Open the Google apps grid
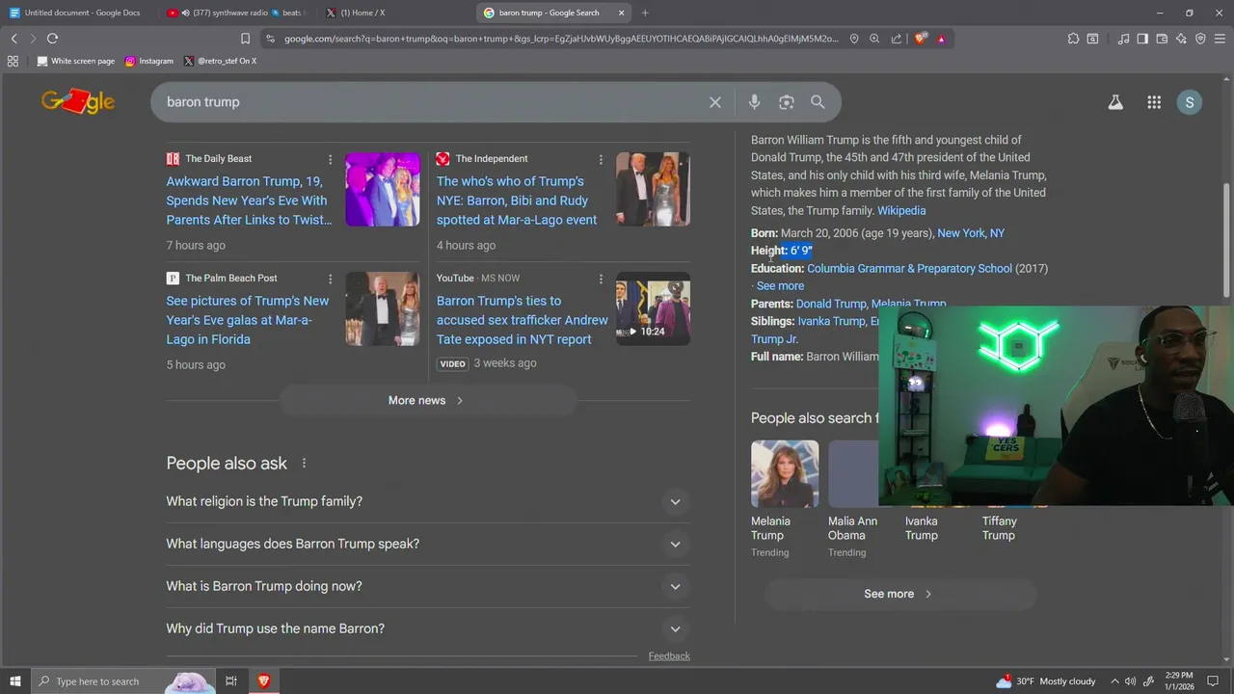Image resolution: width=1234 pixels, height=694 pixels. (1154, 102)
